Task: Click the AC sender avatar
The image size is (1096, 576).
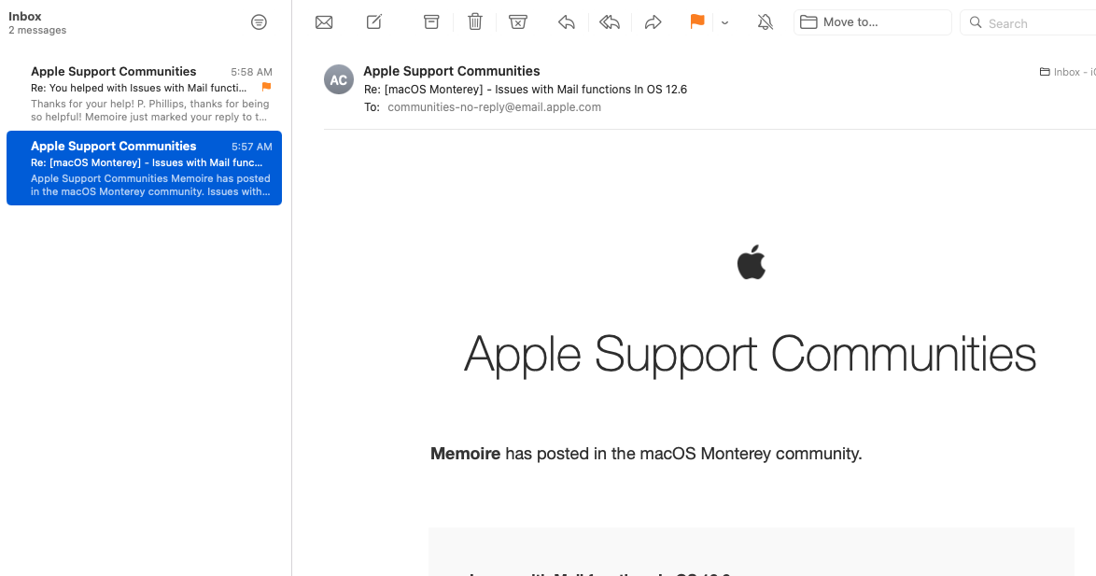Action: [338, 79]
